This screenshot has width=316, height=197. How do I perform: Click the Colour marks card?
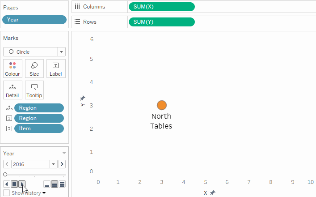12,69
